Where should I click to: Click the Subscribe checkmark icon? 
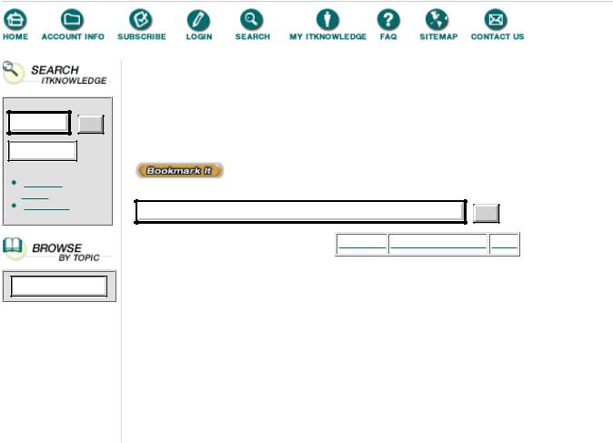[141, 19]
